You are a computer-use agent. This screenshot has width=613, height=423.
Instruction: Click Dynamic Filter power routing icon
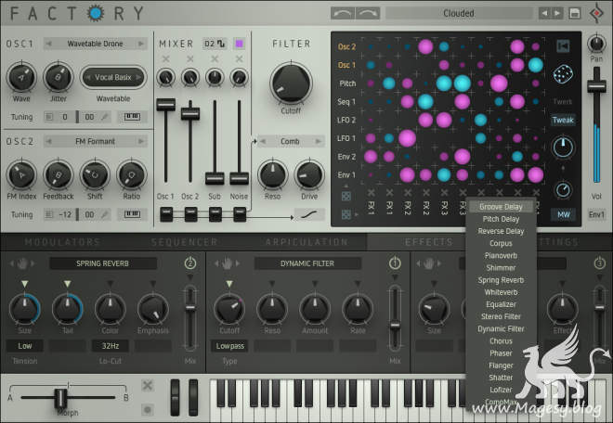[x=395, y=263]
